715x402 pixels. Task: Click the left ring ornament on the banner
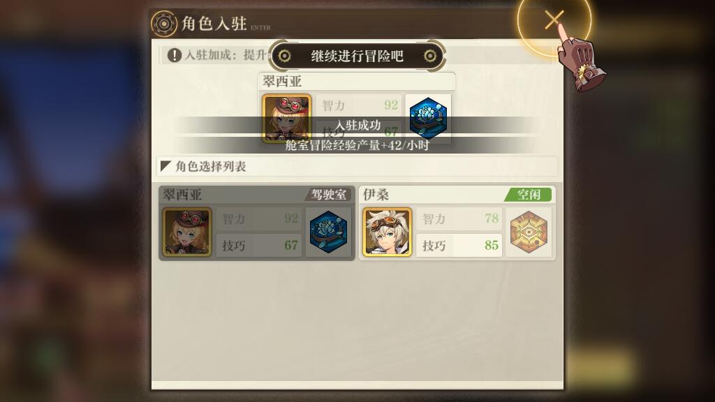point(285,56)
